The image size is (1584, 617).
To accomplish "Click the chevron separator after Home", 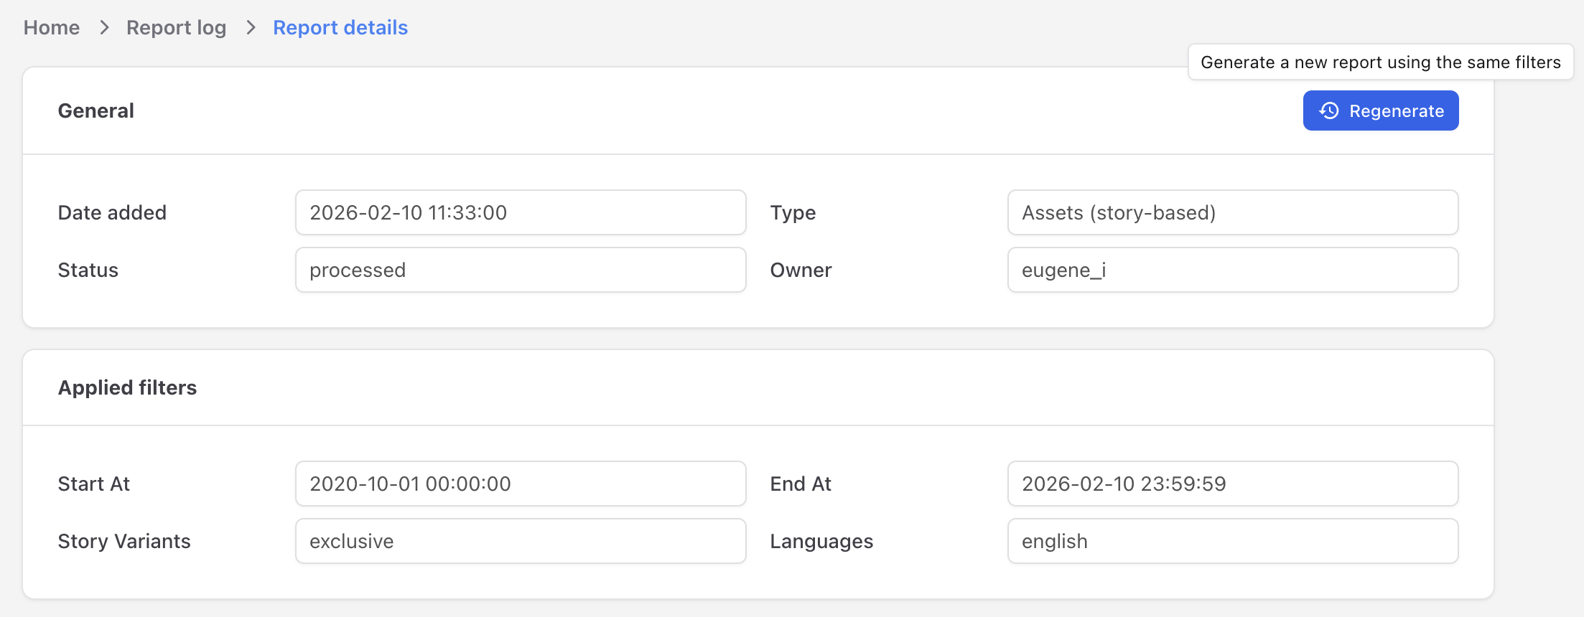I will tap(104, 27).
